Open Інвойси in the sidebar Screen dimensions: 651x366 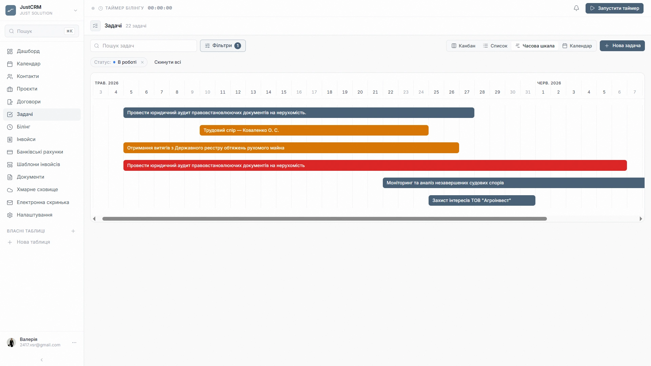(42, 139)
